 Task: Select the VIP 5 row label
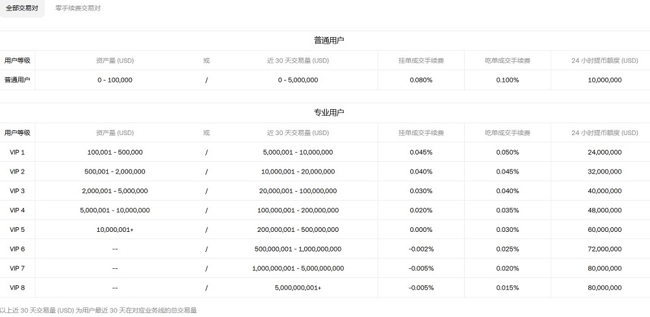pyautogui.click(x=18, y=229)
